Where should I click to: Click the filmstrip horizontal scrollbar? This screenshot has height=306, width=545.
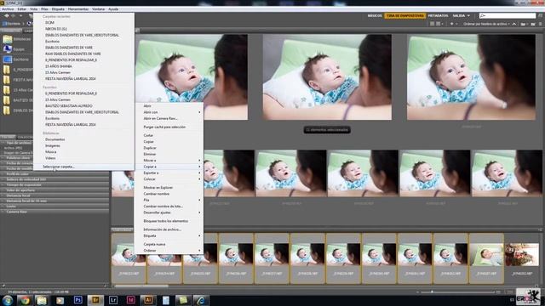pos(142,286)
